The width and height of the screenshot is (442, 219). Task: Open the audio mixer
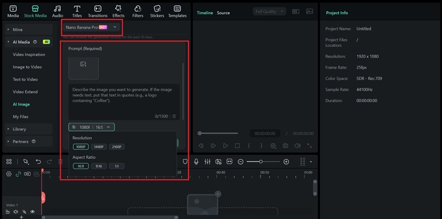click(x=208, y=161)
